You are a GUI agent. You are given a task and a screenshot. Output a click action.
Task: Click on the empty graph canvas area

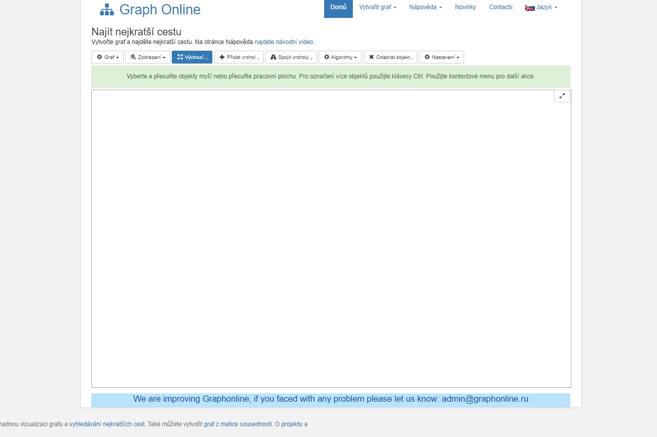[x=331, y=238]
